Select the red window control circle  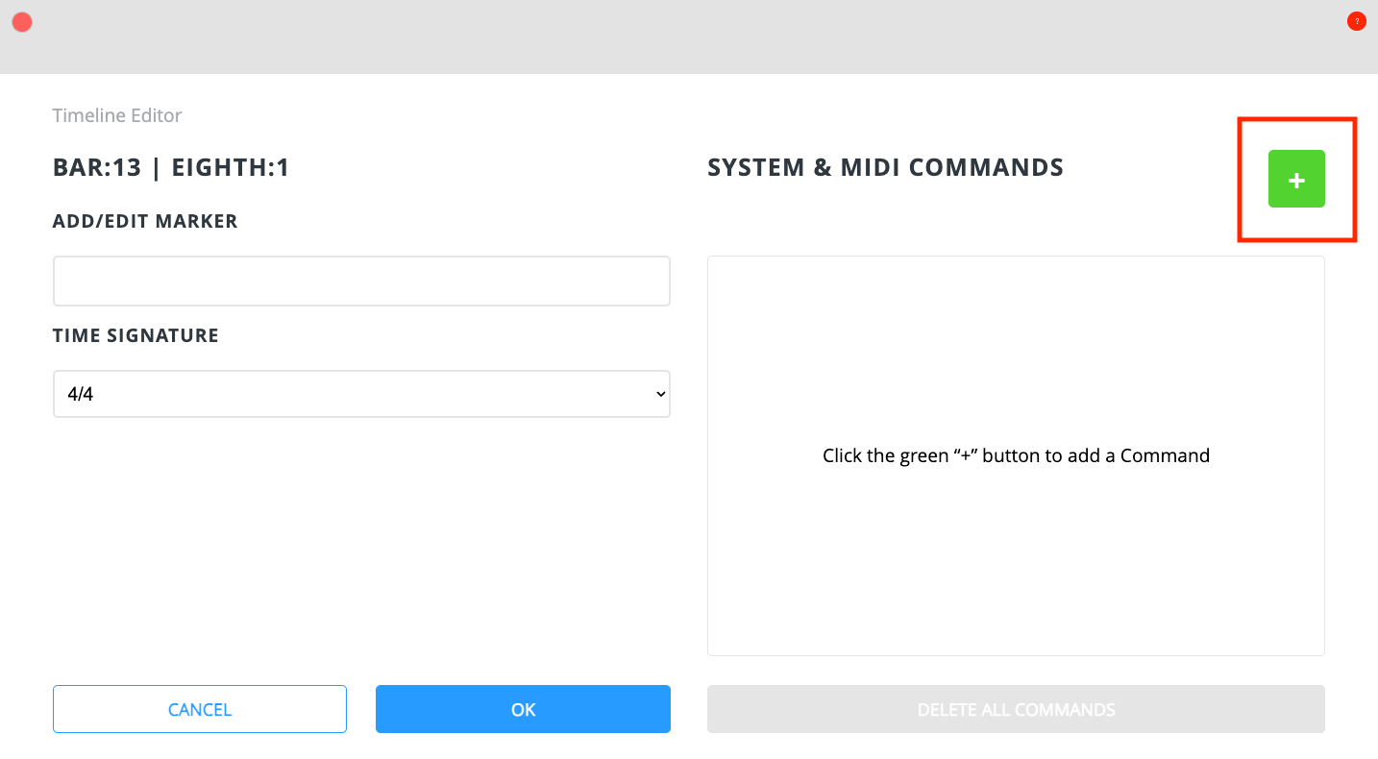pyautogui.click(x=21, y=21)
